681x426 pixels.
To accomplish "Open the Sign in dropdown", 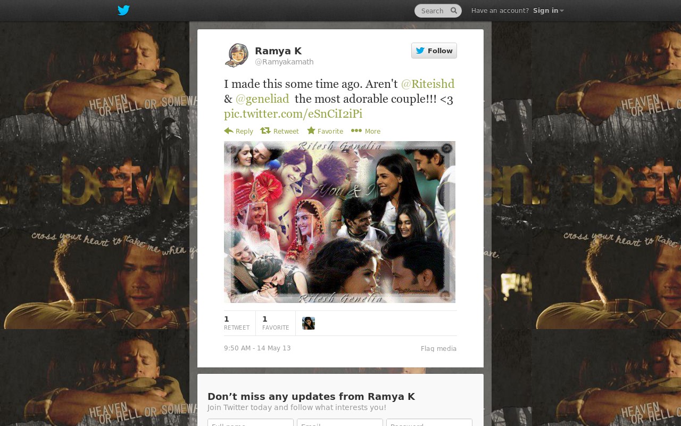I will [548, 11].
